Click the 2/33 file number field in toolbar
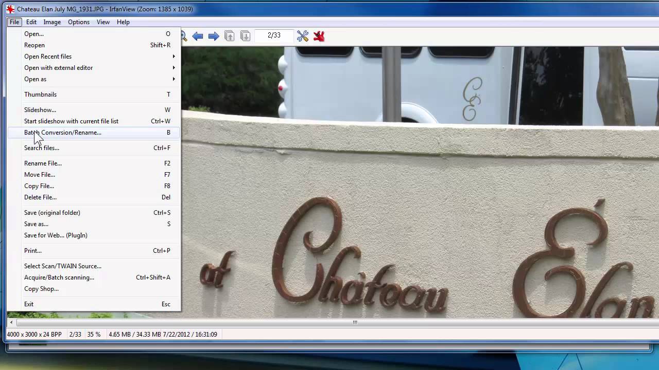This screenshot has height=370, width=659. click(x=274, y=35)
